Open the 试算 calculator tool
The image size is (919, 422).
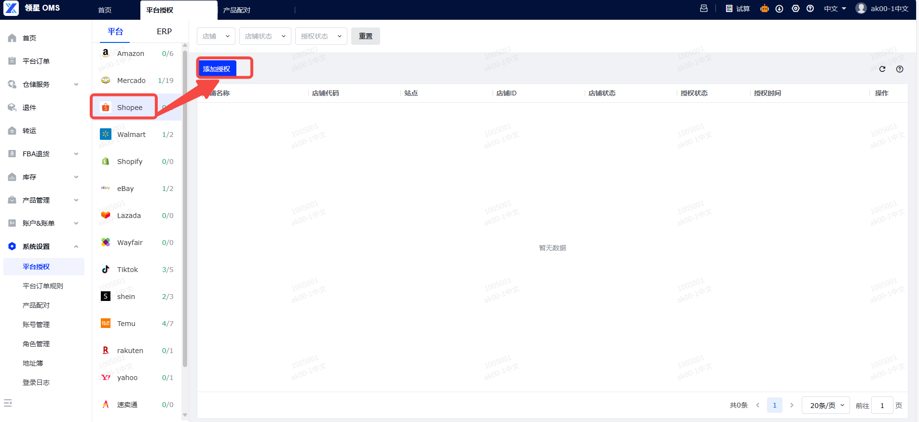tap(738, 9)
